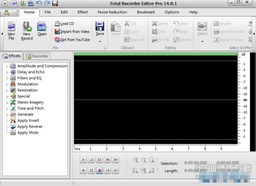Open the Select dropdown arrow
Image resolution: width=256 pixels, height=186 pixels.
tap(202, 42)
